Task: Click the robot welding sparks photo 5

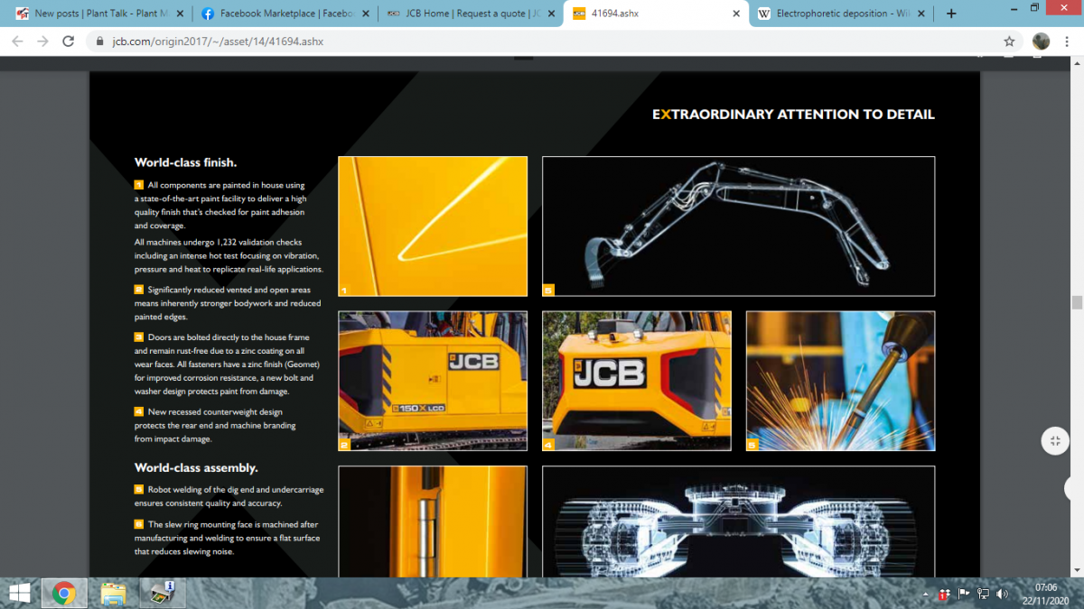Action: (x=840, y=381)
